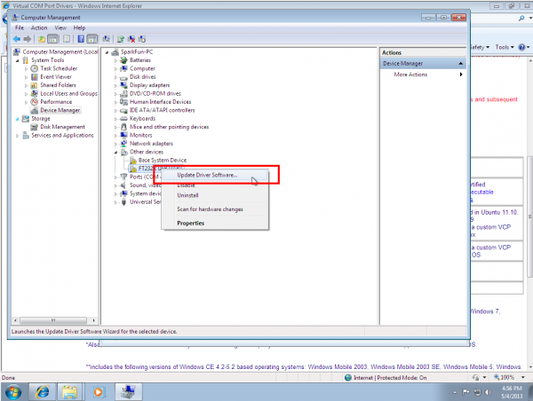Open Windows Media Player on taskbar
Screen dimensions: 533x401
tap(99, 392)
